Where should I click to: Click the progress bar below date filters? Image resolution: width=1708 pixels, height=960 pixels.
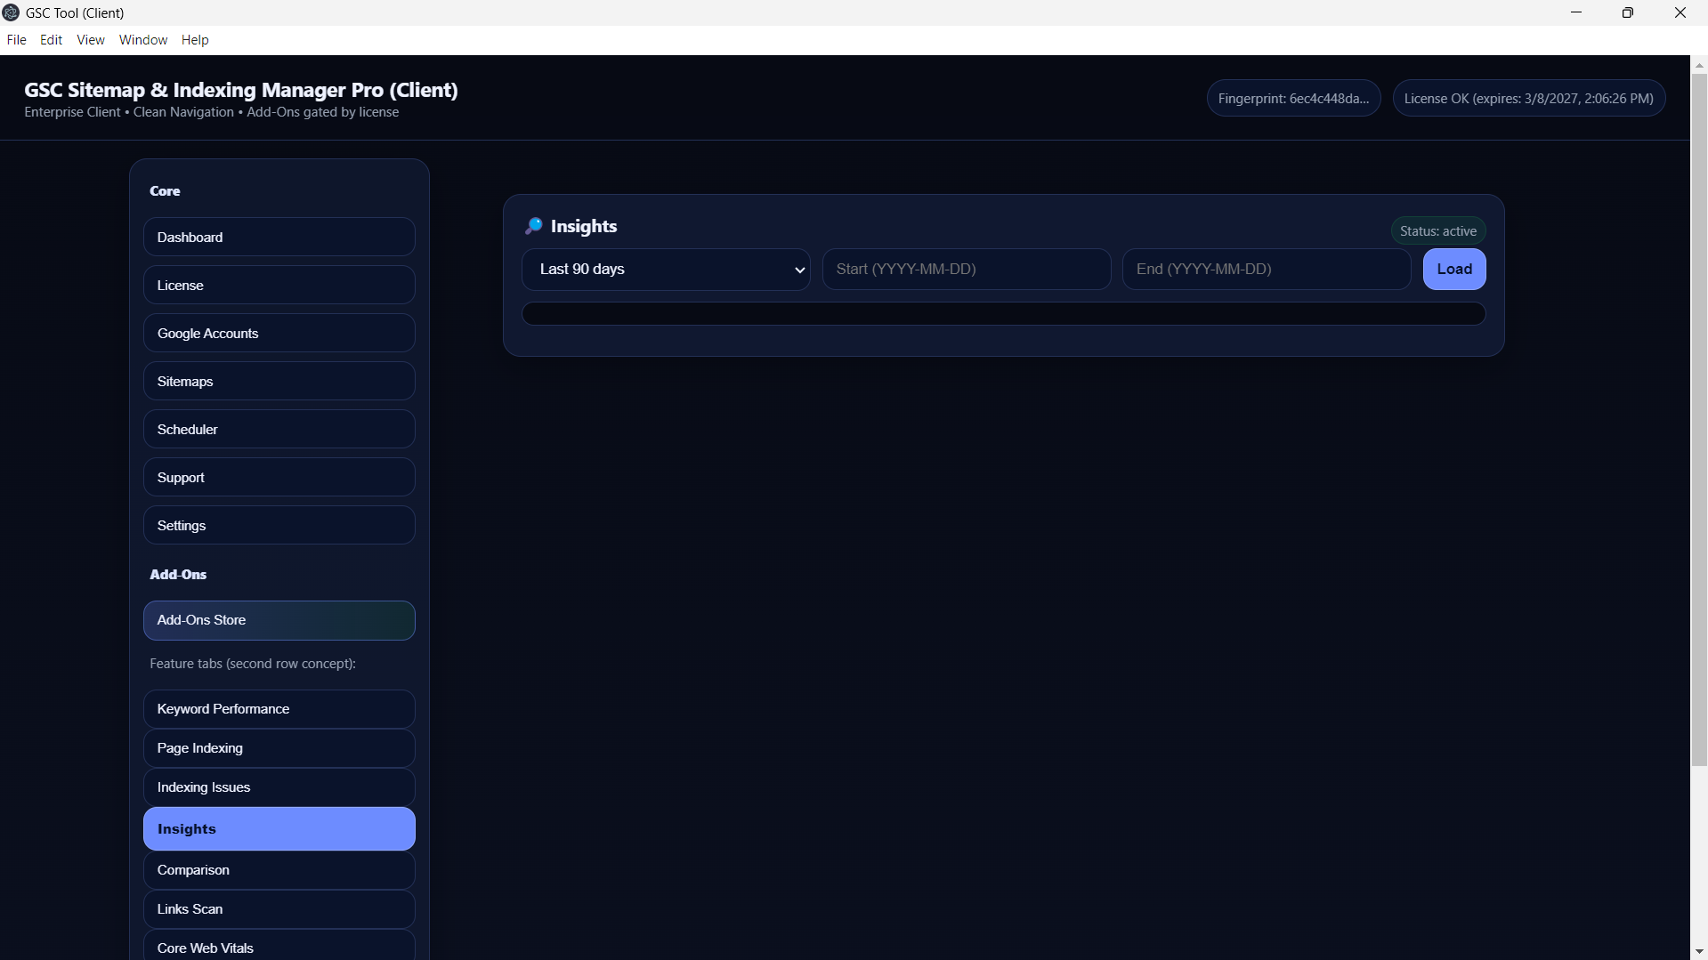(x=1003, y=313)
